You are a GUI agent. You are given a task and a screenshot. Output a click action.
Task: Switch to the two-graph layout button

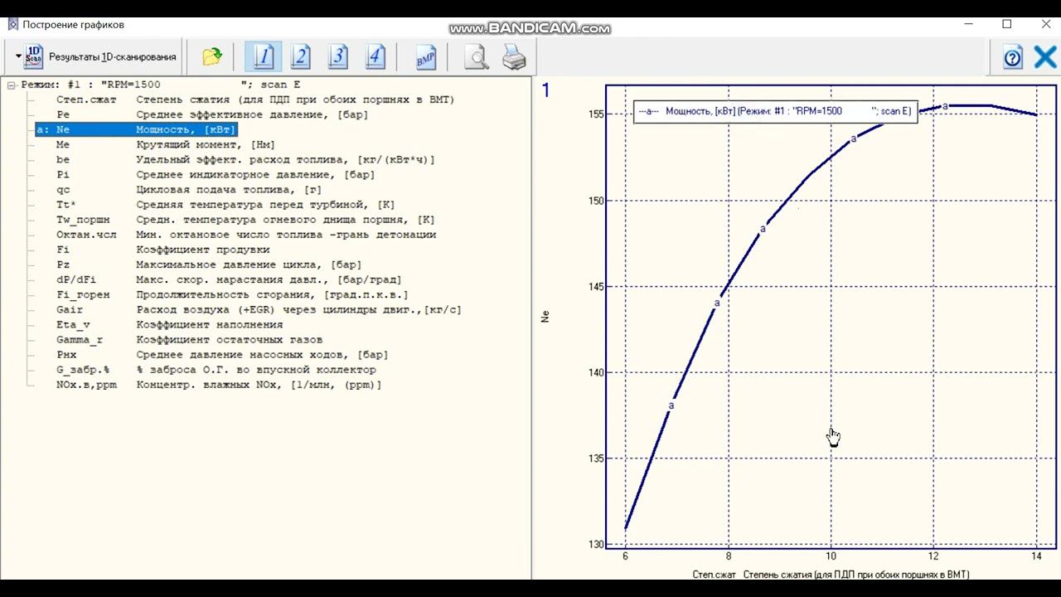click(300, 56)
